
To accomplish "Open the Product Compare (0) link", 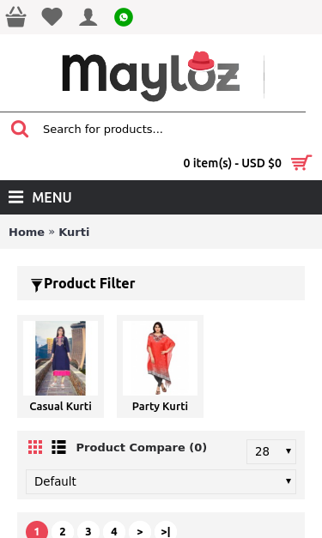I will pos(142,447).
